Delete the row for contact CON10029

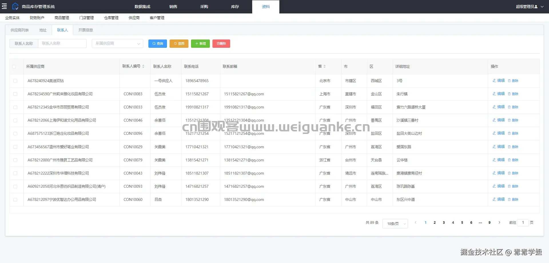click(513, 147)
